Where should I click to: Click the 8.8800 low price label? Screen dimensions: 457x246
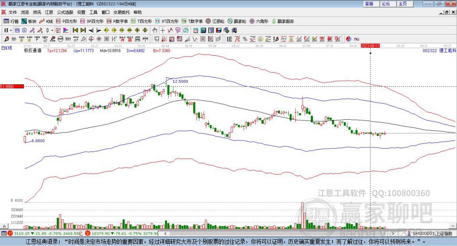[38, 141]
